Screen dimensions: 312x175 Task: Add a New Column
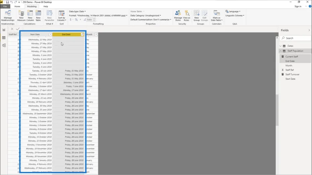pyautogui.click(x=30, y=16)
